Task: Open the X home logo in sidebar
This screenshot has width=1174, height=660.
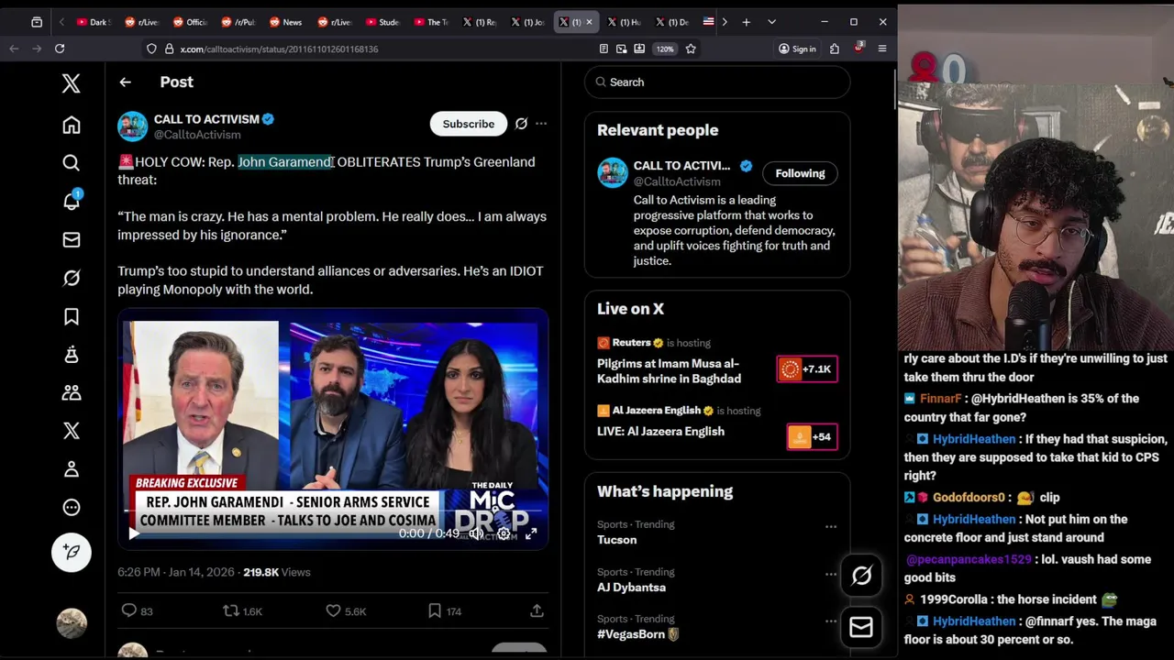Action: coord(71,83)
